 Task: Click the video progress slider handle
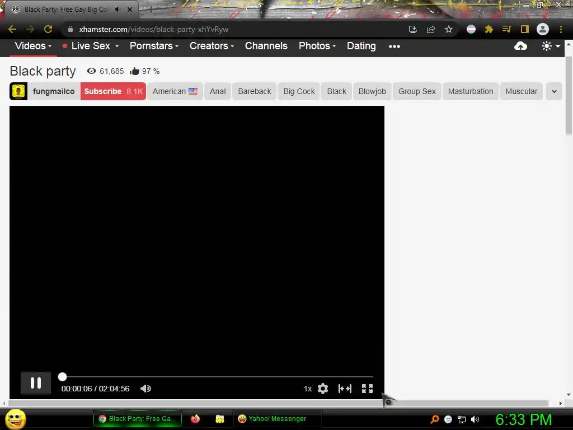[63, 377]
